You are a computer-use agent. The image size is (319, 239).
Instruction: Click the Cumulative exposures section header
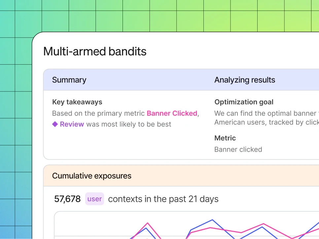pos(92,176)
